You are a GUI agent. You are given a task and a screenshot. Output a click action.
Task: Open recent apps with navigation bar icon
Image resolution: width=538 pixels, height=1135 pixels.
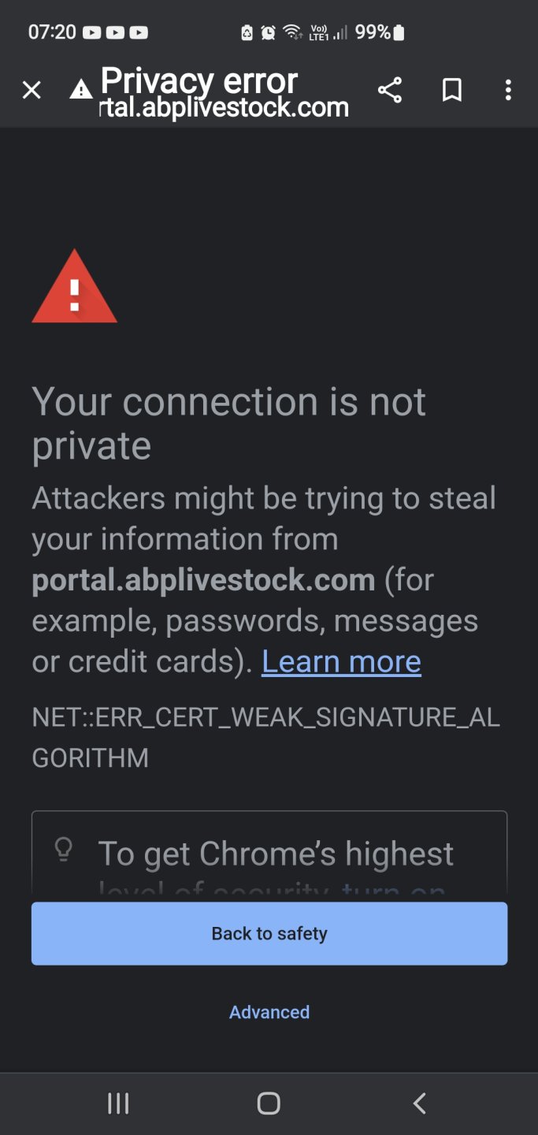[118, 1103]
